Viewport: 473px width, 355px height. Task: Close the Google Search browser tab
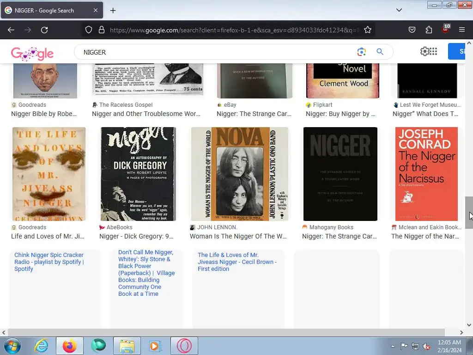[95, 10]
